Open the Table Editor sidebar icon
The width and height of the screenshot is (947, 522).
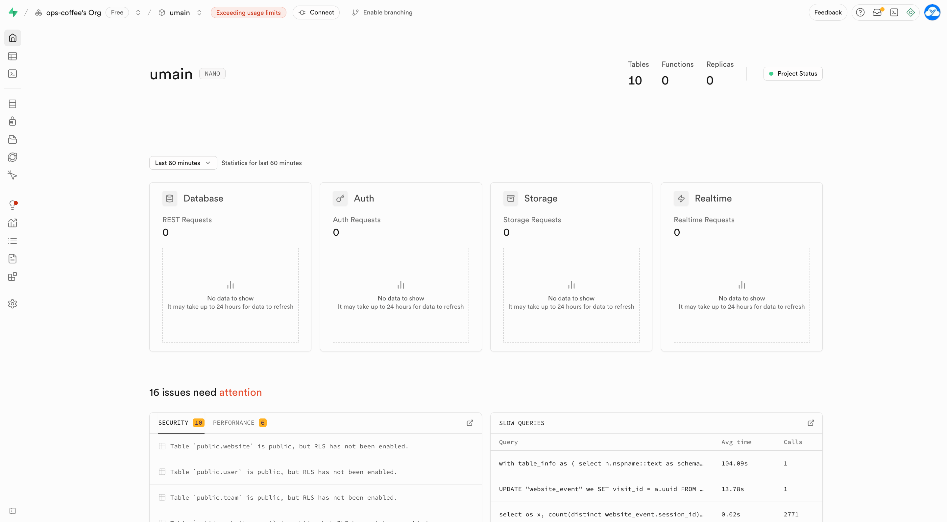(x=12, y=56)
